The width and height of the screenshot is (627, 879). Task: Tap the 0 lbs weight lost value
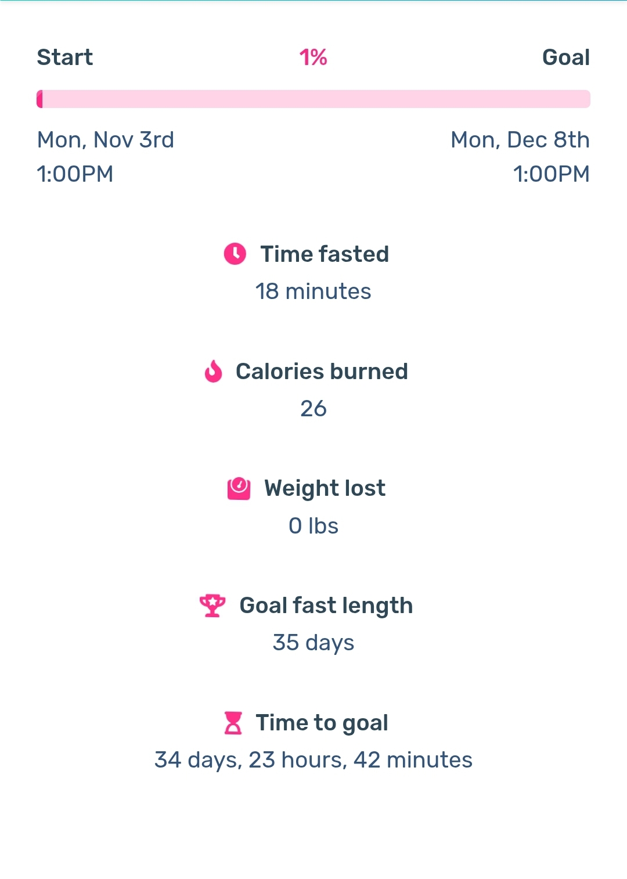point(313,526)
